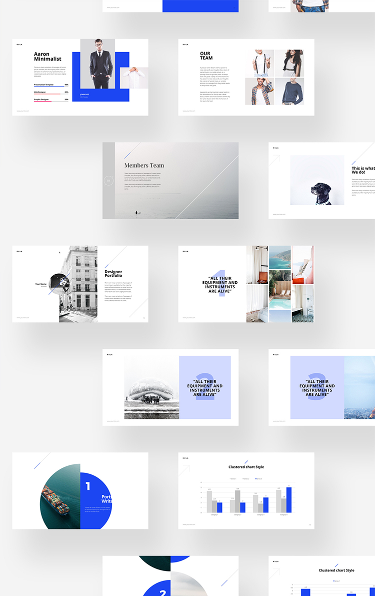
Task: Click the Designer Portfolio heading
Action: pos(113,274)
